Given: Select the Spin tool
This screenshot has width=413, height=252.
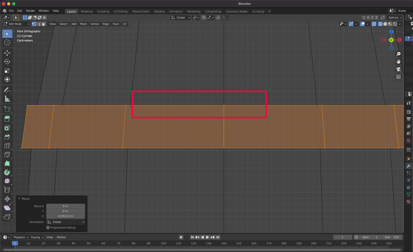Looking at the screenshot, I should point(7,172).
